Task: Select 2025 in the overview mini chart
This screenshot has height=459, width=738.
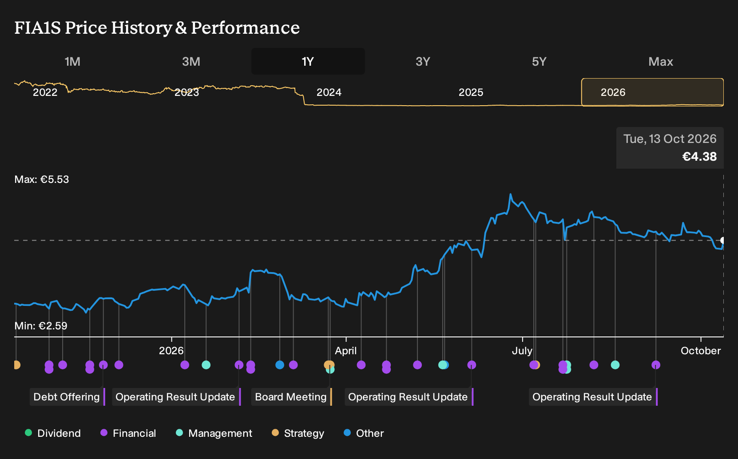Action: 471,92
